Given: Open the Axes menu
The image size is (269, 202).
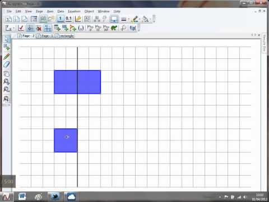Looking at the screenshot, I should (50, 11).
